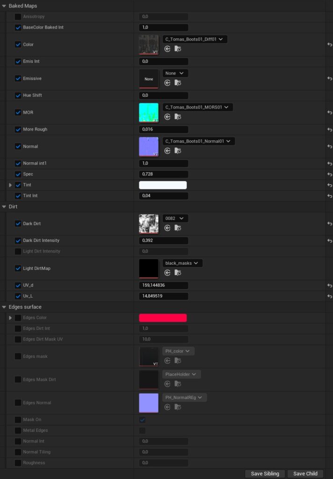
Task: Toggle the Mask On value checkbox
Action: click(x=142, y=420)
